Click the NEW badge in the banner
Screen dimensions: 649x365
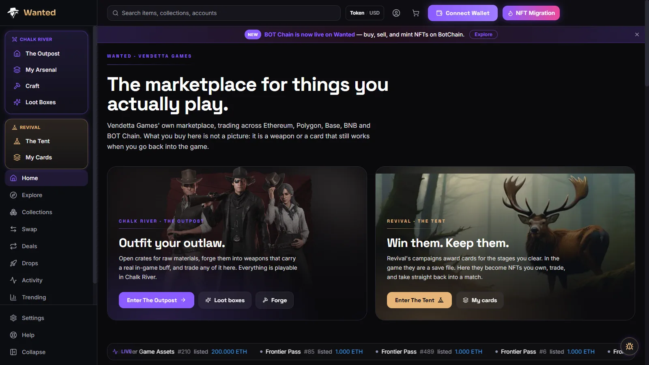253,34
